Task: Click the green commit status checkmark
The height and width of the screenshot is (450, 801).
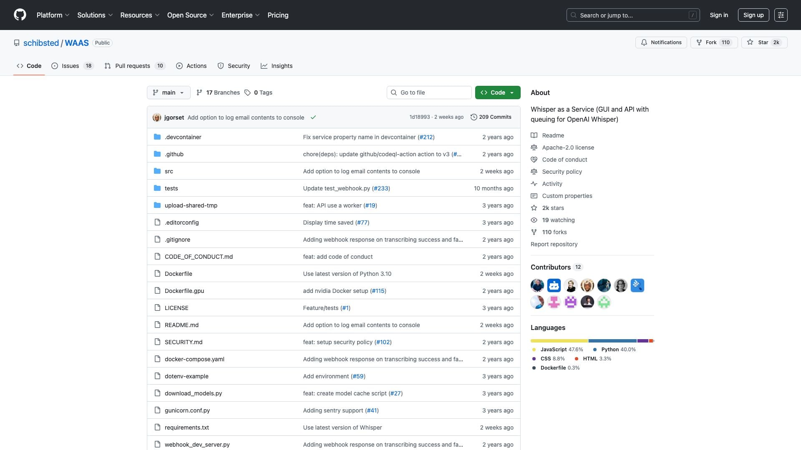Action: [313, 117]
